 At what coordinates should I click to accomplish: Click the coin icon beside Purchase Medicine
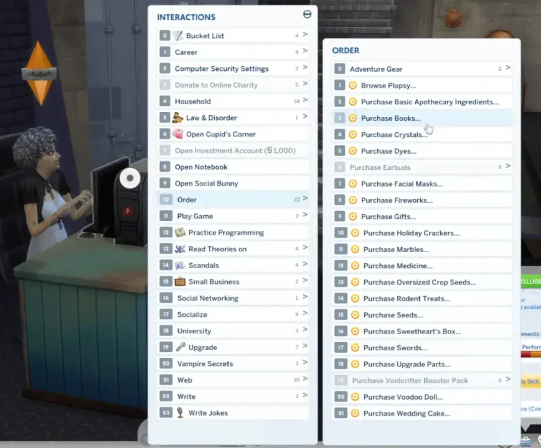click(x=355, y=266)
